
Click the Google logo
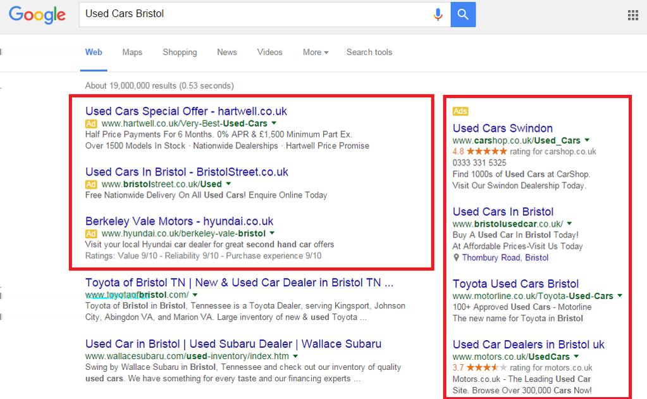click(x=37, y=15)
